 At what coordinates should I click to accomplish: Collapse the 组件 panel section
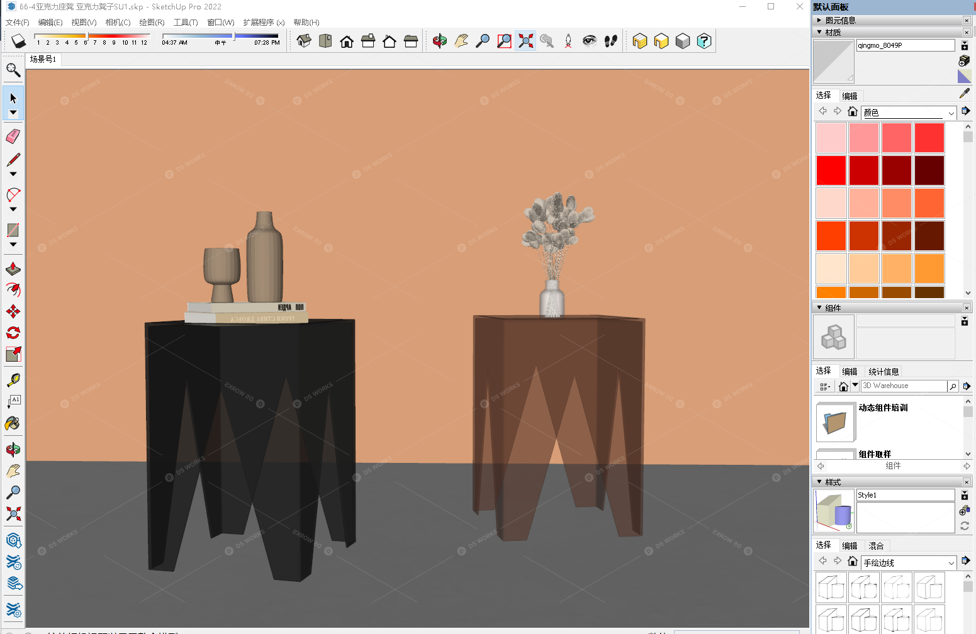point(819,308)
